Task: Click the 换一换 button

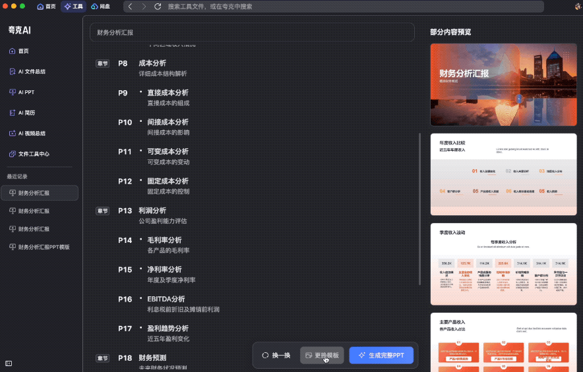Action: click(x=276, y=355)
